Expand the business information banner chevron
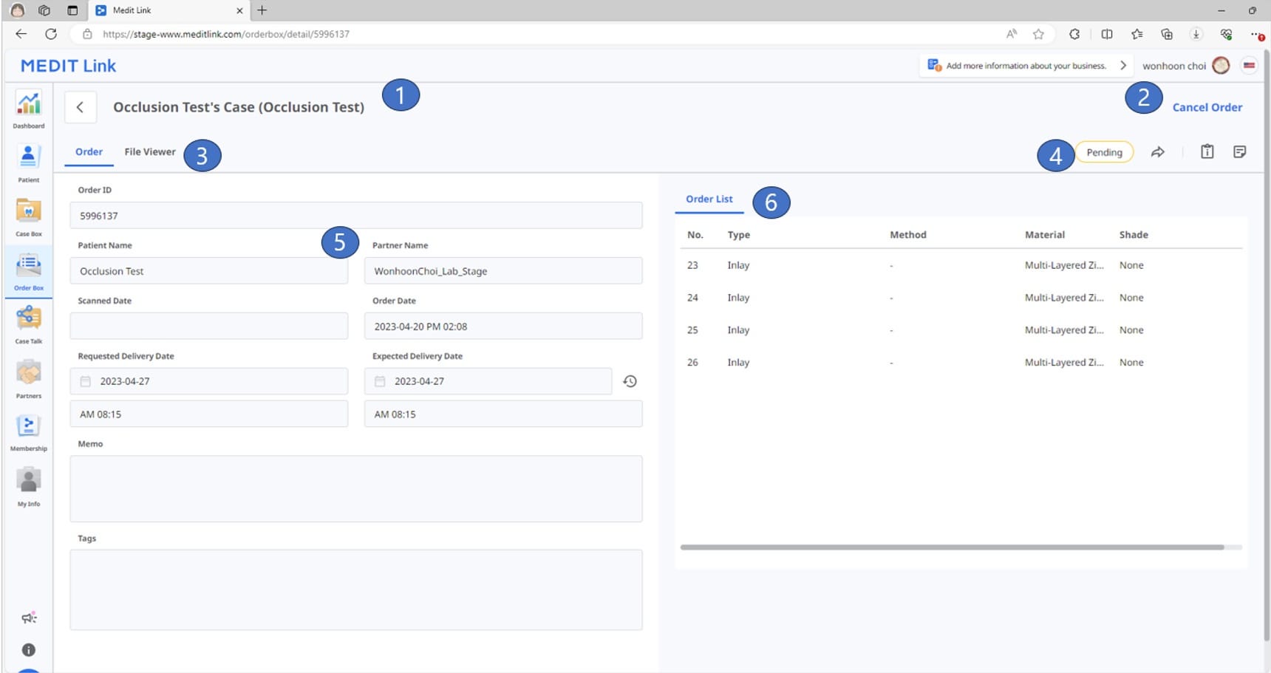 1123,66
